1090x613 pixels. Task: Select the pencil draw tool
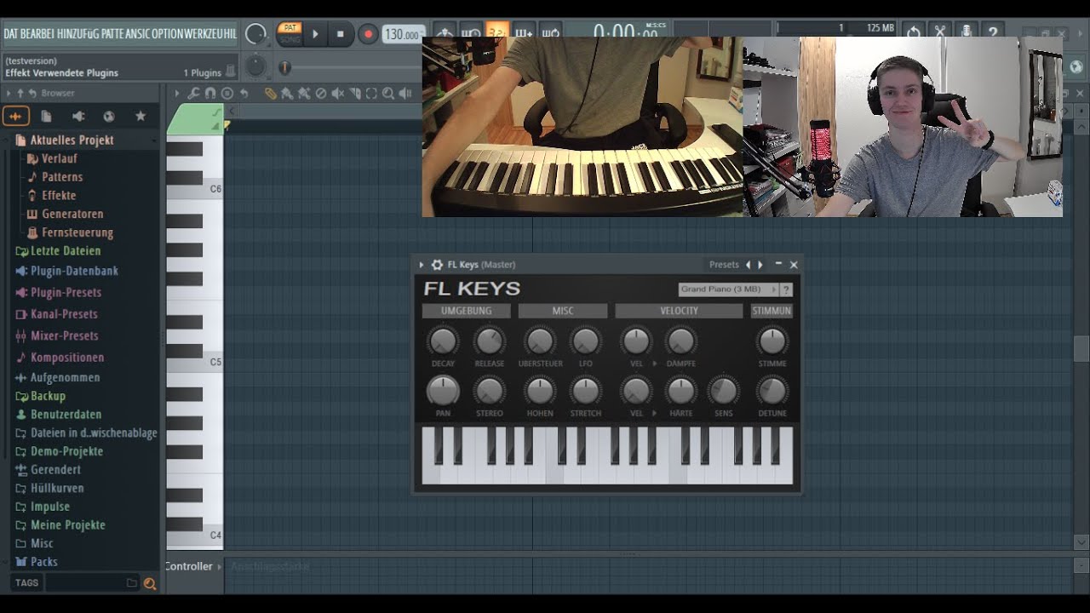tap(271, 94)
